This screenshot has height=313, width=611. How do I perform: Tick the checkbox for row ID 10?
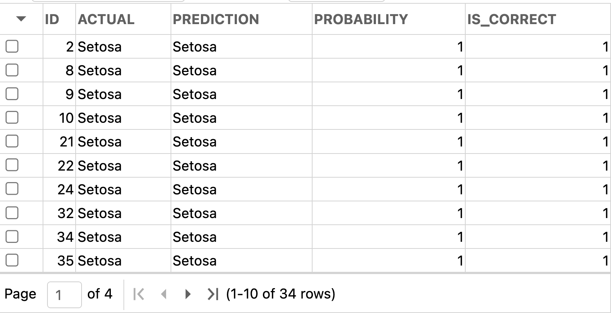pyautogui.click(x=12, y=118)
